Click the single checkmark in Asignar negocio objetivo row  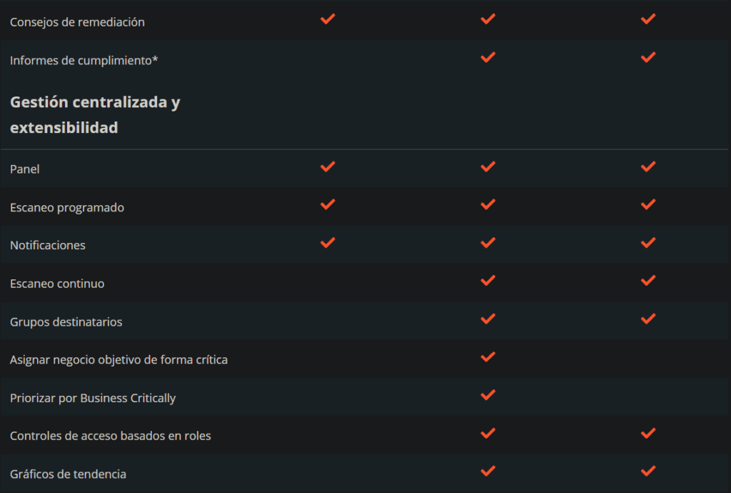[488, 357]
